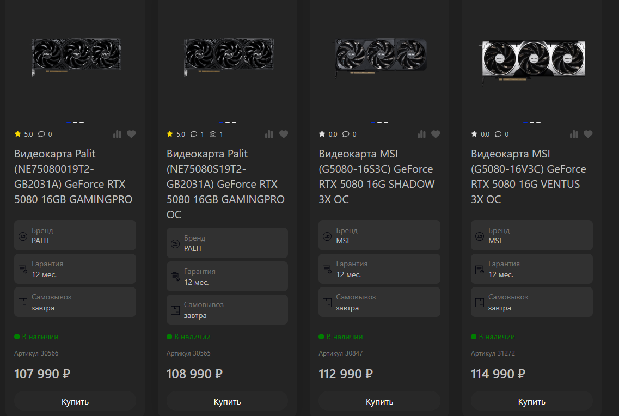Click Артикул 30847 text
This screenshot has height=416, width=619.
(341, 353)
